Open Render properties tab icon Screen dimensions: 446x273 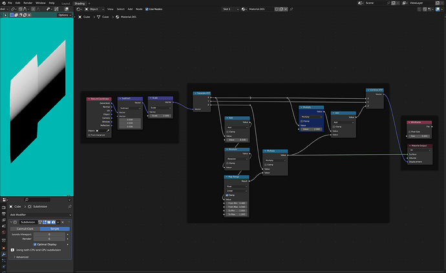coord(4,207)
